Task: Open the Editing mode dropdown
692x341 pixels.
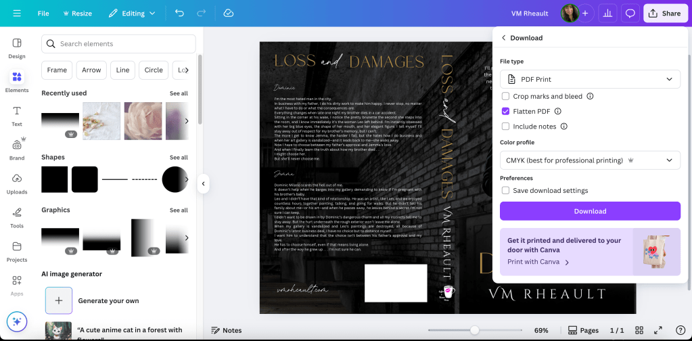Action: [132, 13]
